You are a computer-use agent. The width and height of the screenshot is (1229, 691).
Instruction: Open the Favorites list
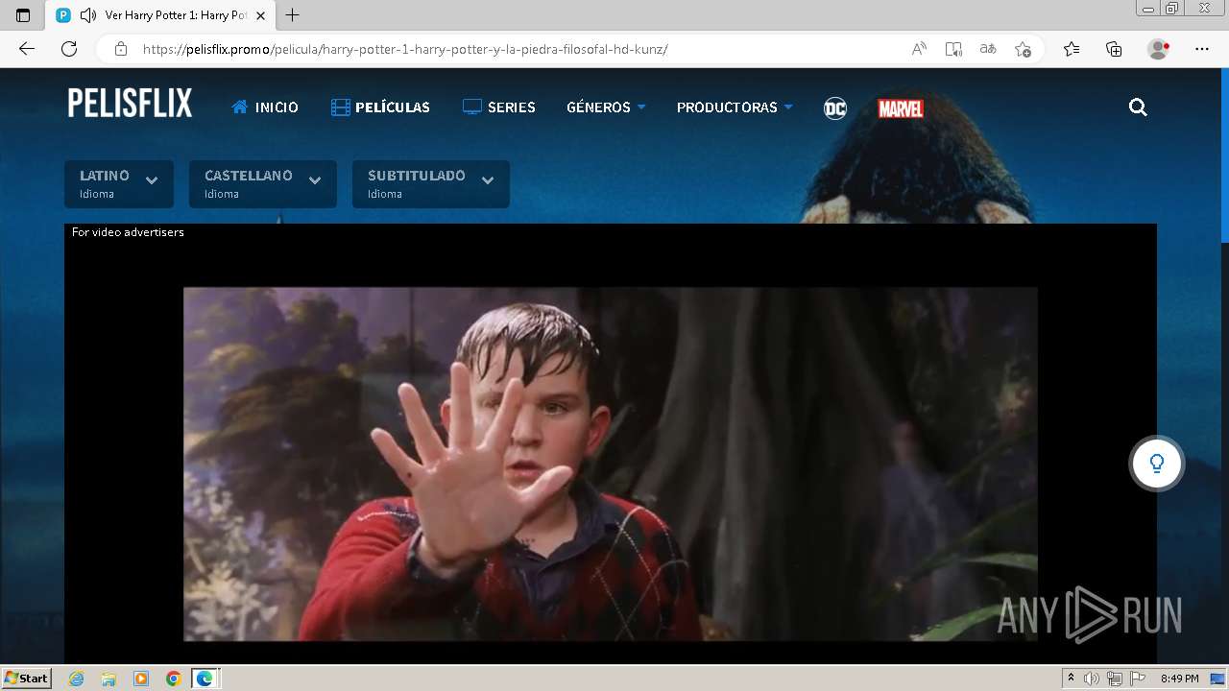(1072, 49)
